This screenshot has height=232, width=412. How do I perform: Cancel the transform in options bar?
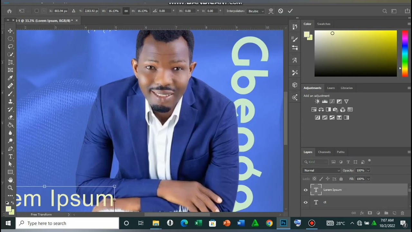pos(281,11)
